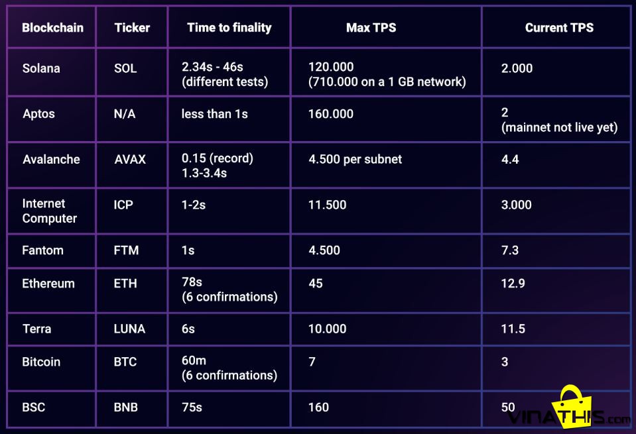This screenshot has height=434, width=636.
Task: Click Terra's 11.5 current TPS cell
Action: [x=556, y=329]
